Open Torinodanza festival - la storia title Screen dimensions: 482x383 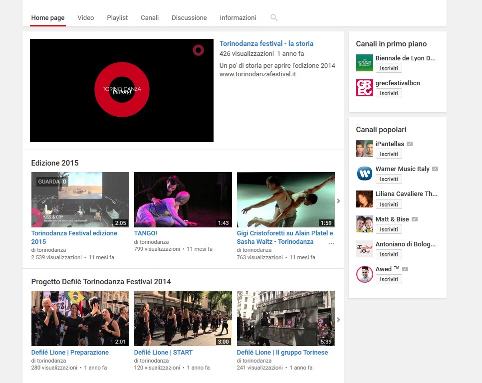tap(266, 43)
